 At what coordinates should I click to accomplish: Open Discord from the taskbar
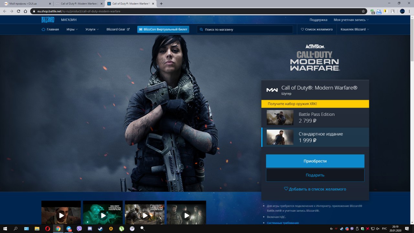pos(90,228)
